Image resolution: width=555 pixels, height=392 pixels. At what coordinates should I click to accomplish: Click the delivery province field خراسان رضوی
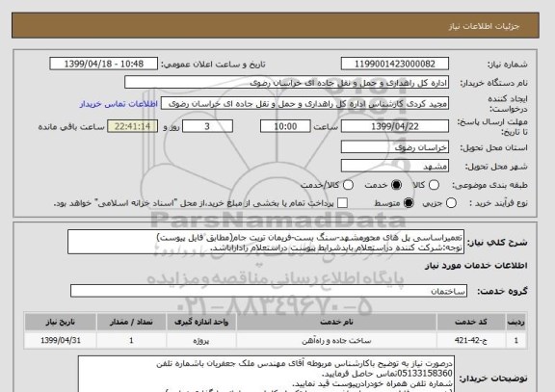click(395, 147)
